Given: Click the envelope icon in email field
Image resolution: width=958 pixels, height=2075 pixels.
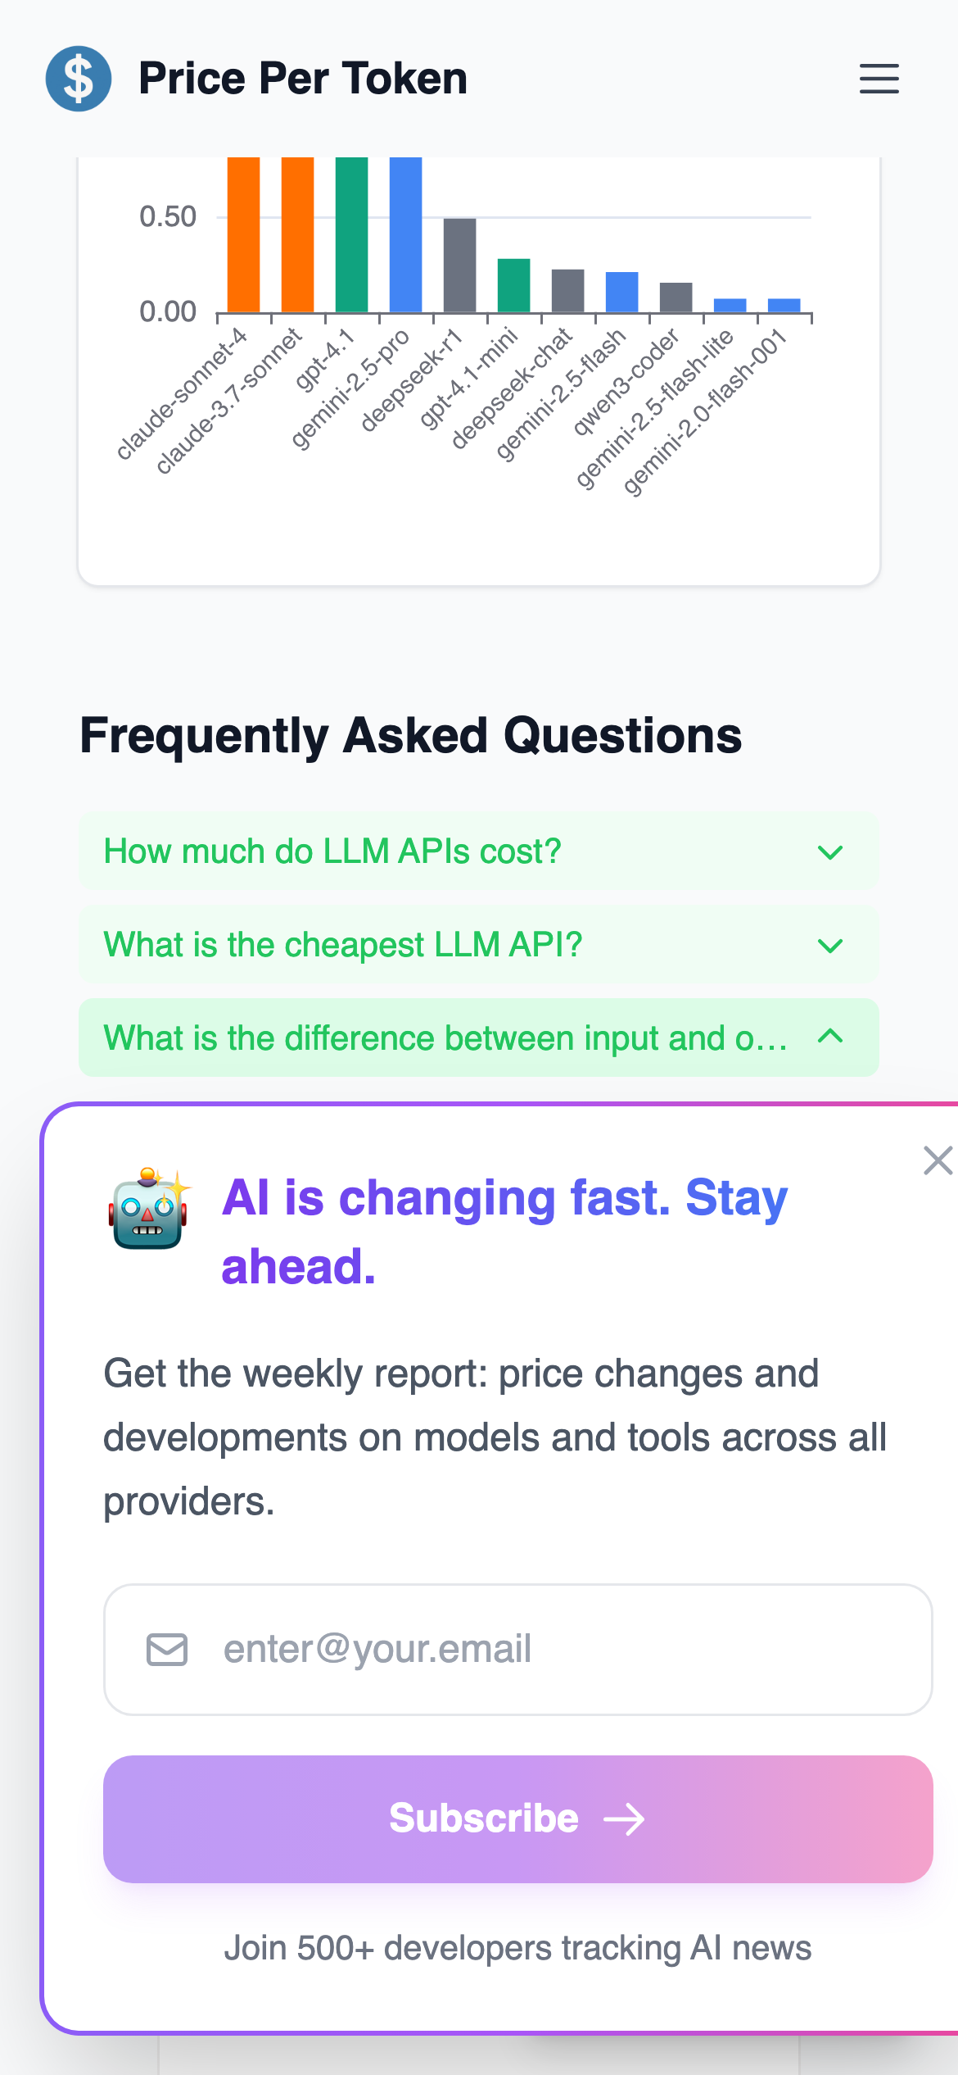Looking at the screenshot, I should (167, 1650).
